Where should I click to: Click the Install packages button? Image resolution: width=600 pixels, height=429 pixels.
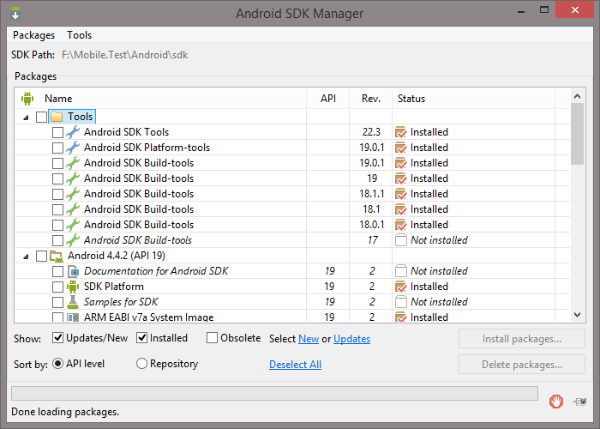pyautogui.click(x=521, y=339)
